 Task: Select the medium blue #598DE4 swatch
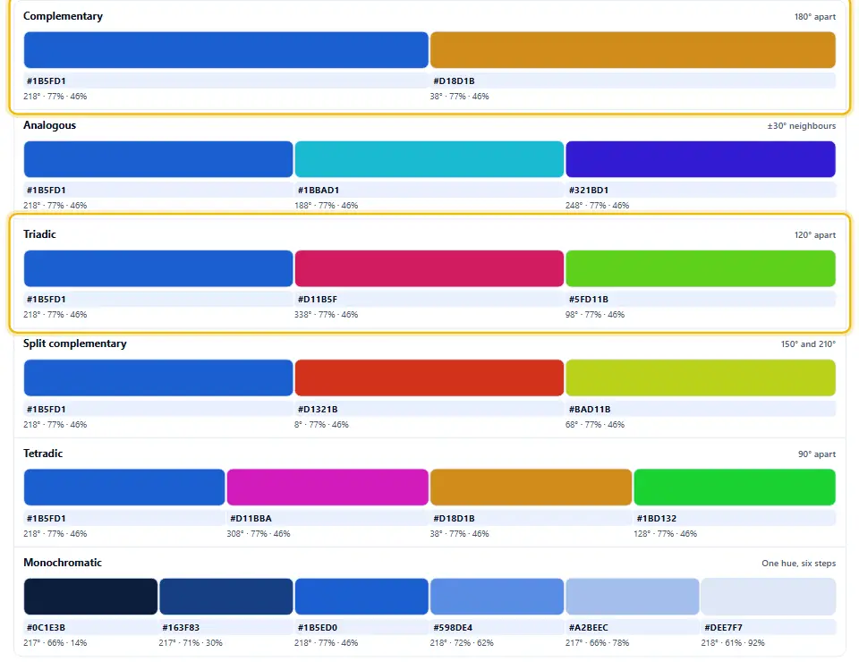(497, 596)
